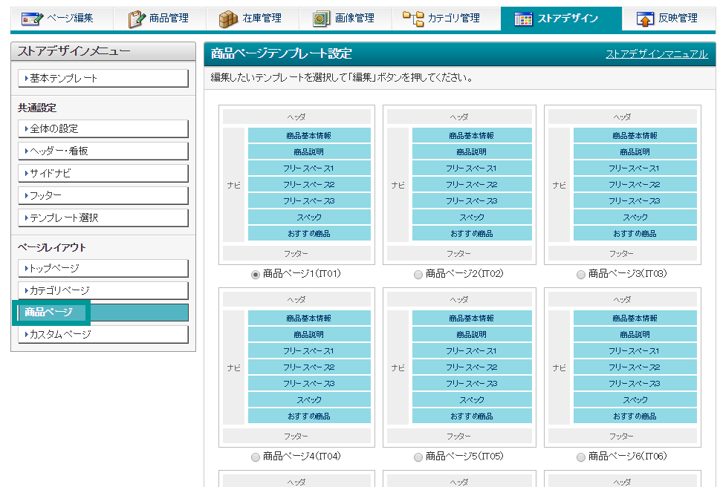Go to the 画像管理 tab
720x487 pixels.
pyautogui.click(x=346, y=19)
